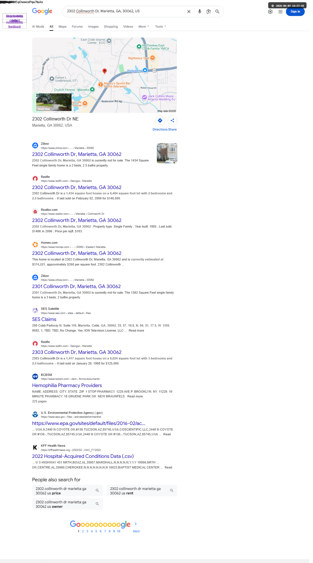Open Street View thumbnail on map
313x563 pixels.
click(x=54, y=102)
